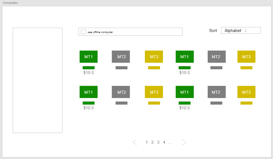Select the last yellow MT3 computer in top row
Image resolution: width=273 pixels, height=159 pixels.
246,57
